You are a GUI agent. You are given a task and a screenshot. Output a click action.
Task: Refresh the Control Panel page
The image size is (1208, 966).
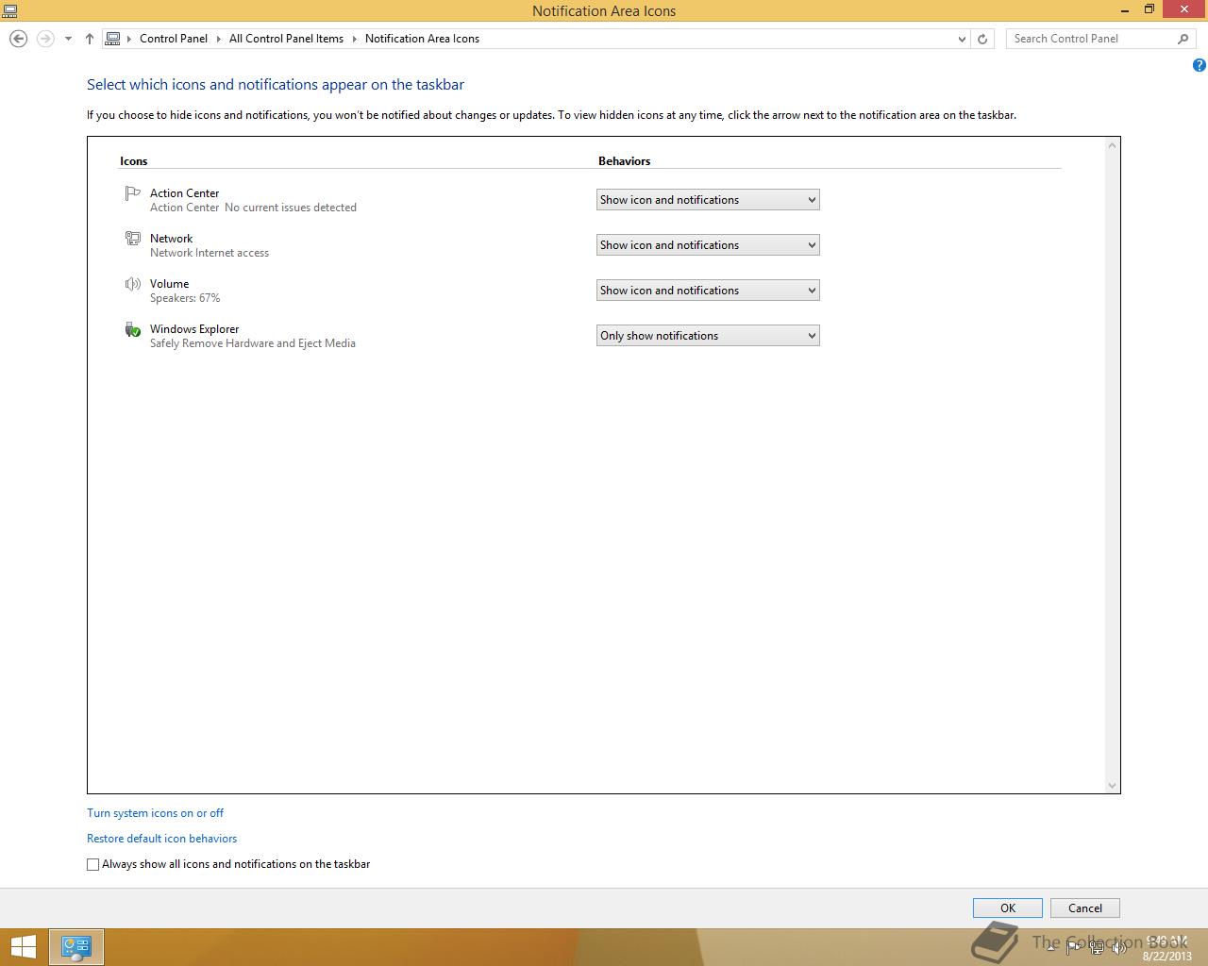[x=982, y=39]
